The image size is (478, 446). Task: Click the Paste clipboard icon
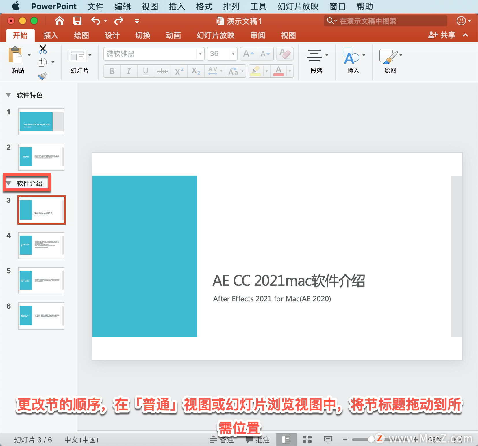pos(15,55)
